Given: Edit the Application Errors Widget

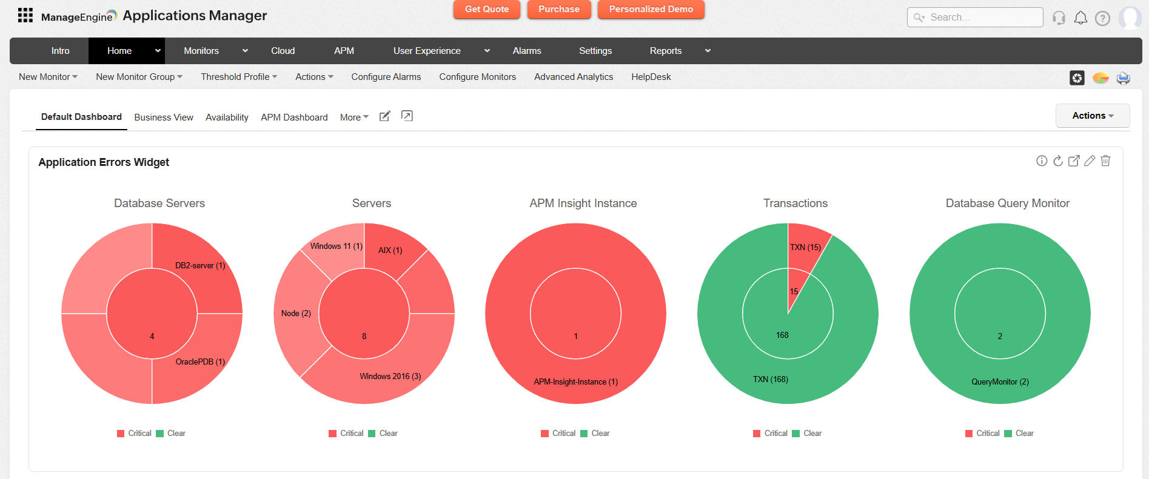Looking at the screenshot, I should [1090, 160].
